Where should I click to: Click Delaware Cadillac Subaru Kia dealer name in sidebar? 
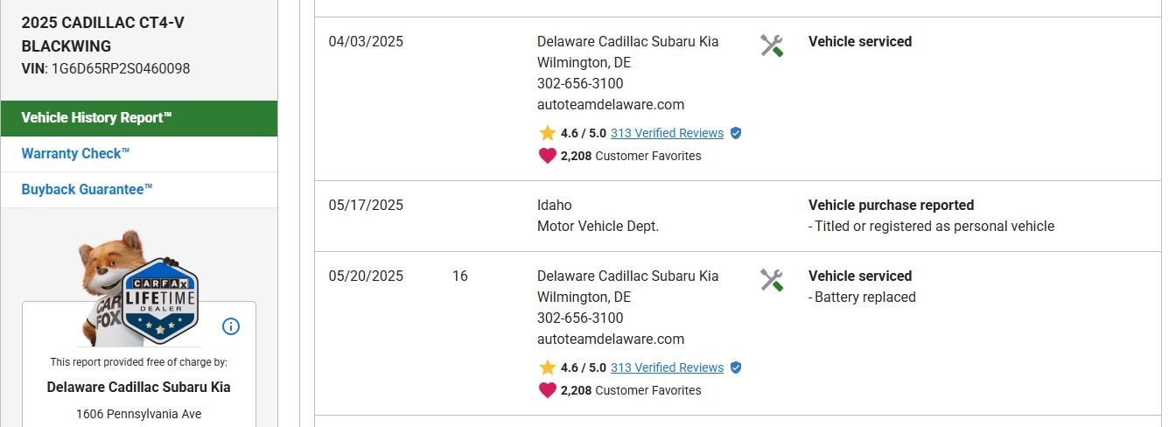[x=138, y=387]
